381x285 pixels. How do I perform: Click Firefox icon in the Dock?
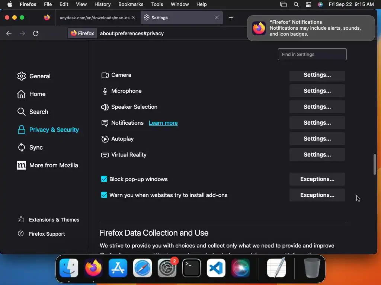point(93,268)
